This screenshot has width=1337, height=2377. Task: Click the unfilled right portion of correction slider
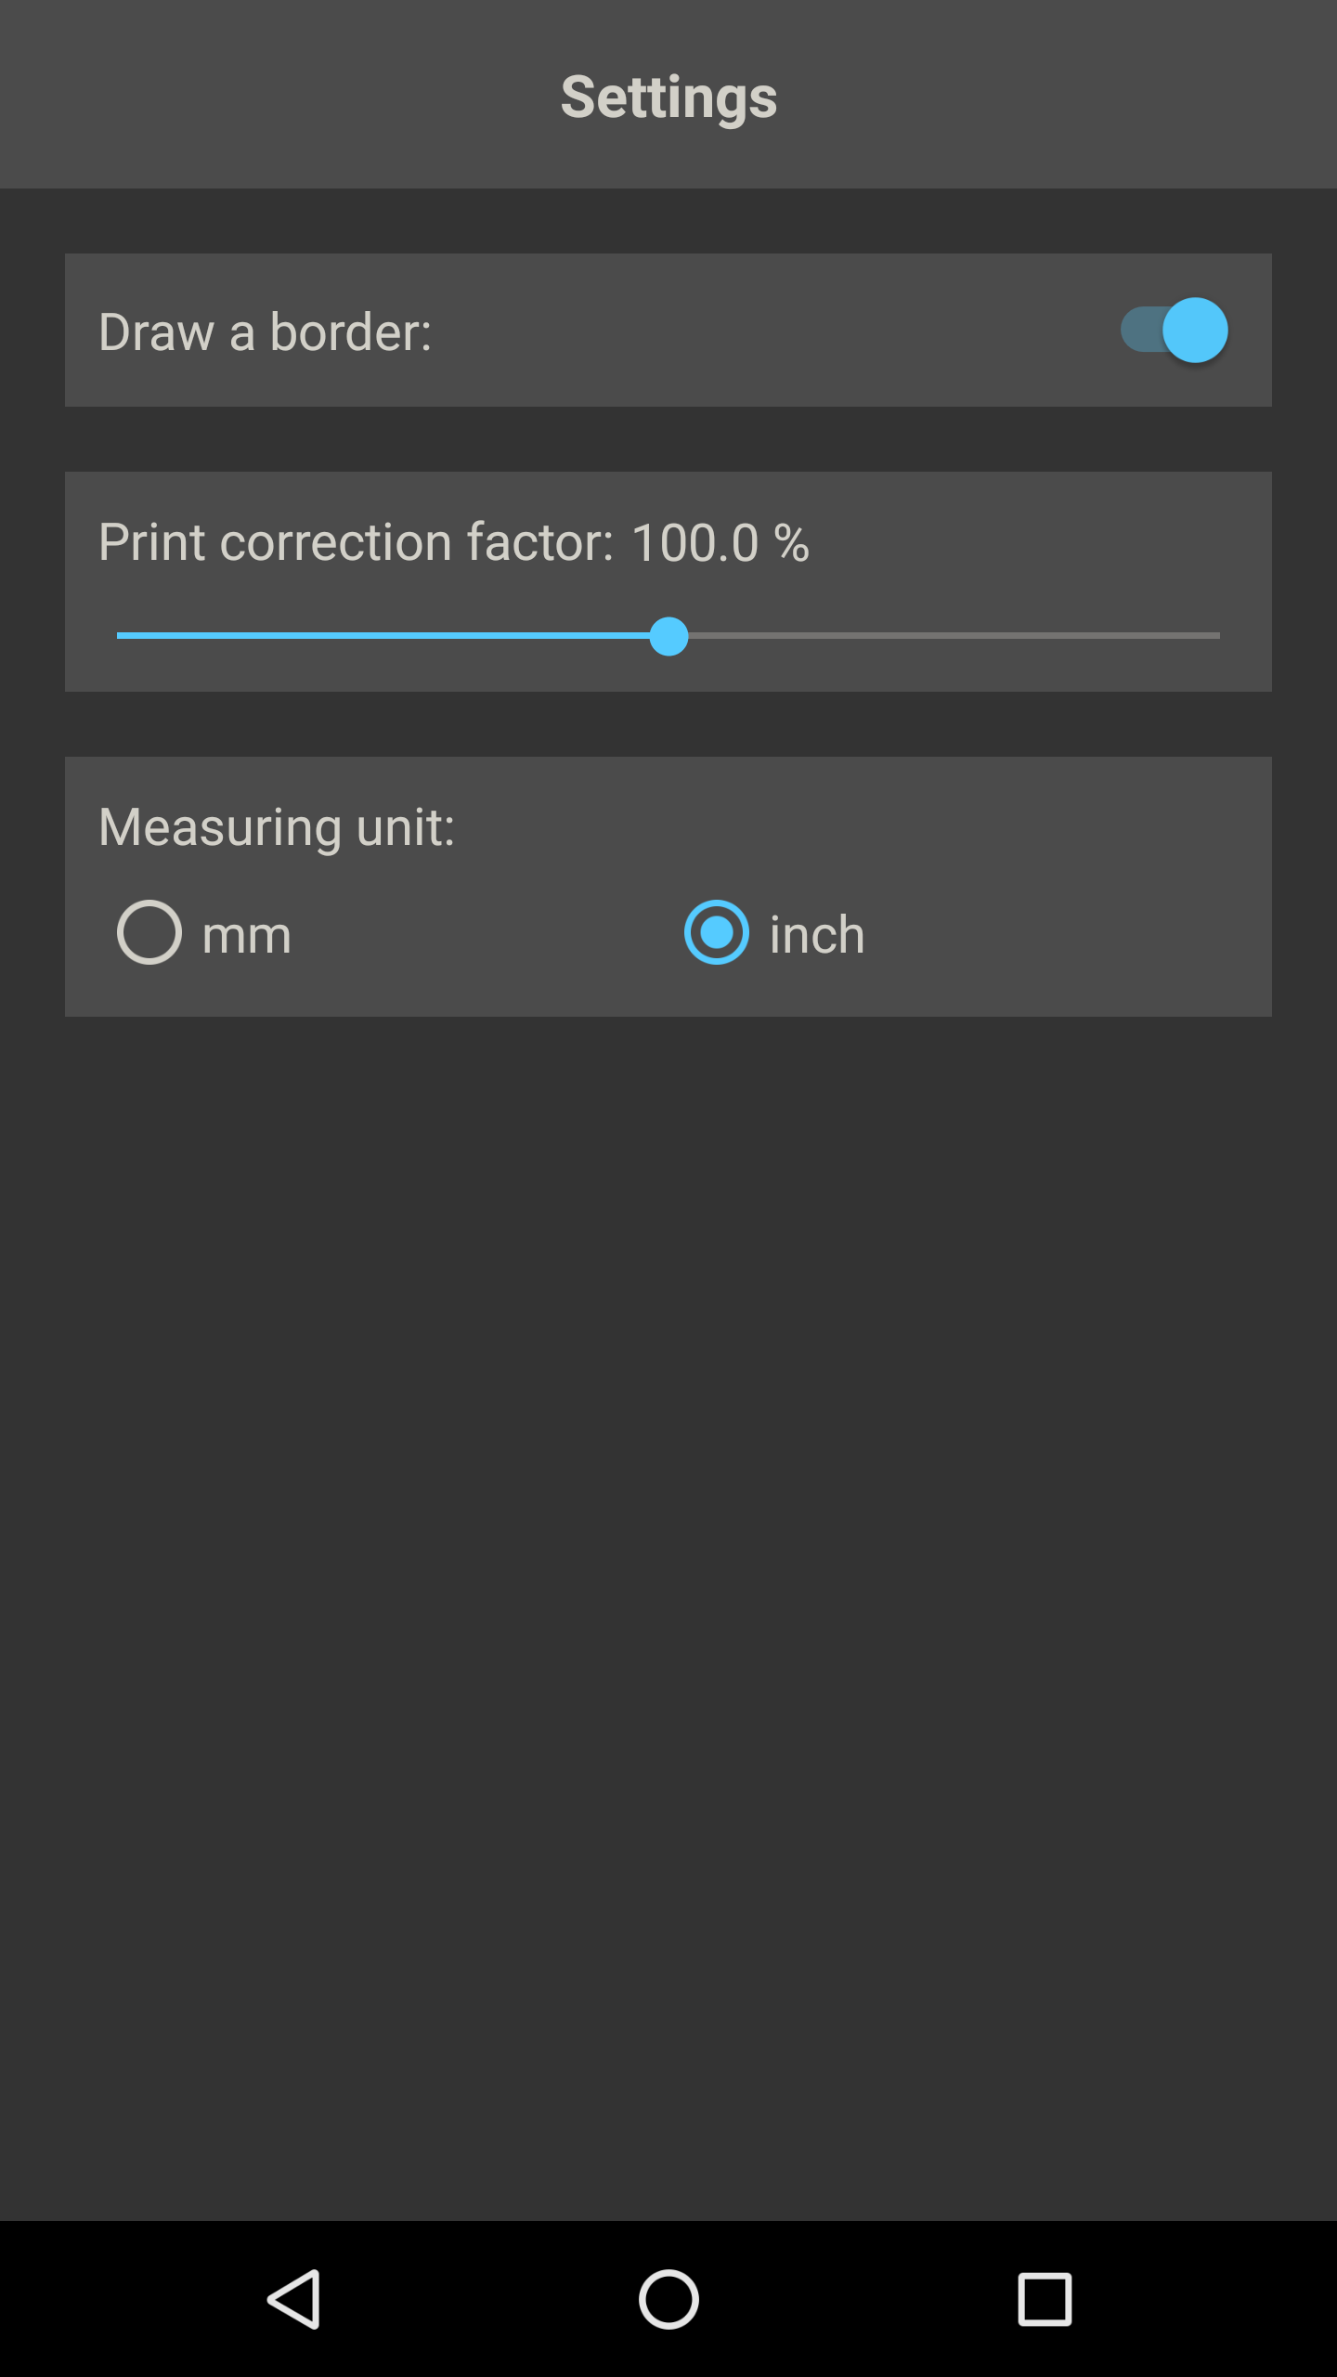[954, 636]
